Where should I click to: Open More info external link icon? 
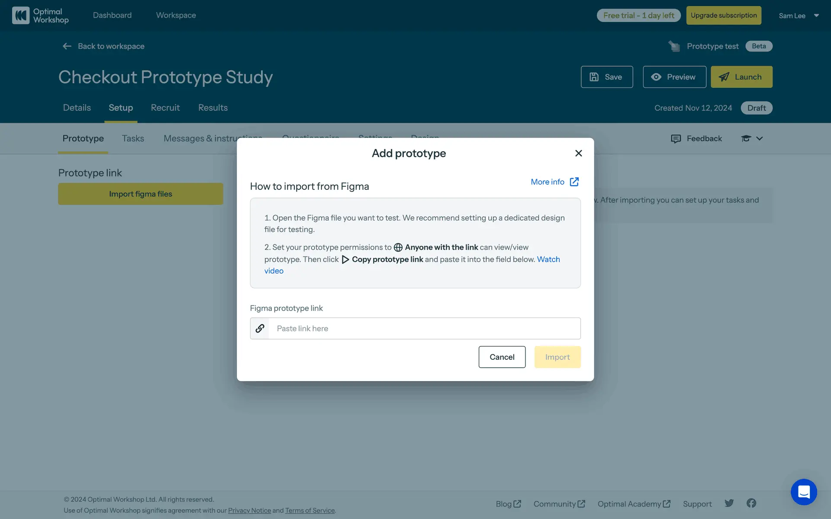click(574, 182)
